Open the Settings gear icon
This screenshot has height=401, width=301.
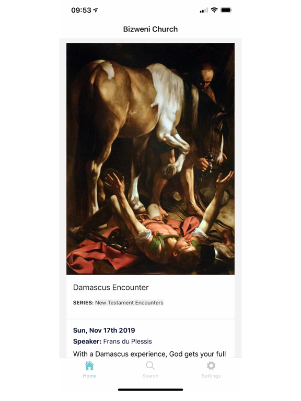pos(211,365)
